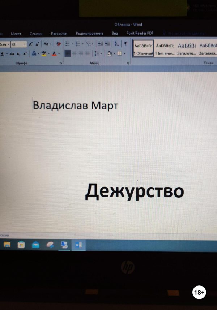Go to the Рецензирование tab
Viewport: 217px width, 310px height.
tap(89, 33)
